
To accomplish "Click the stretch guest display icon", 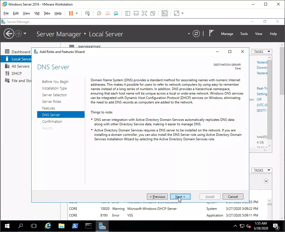I will (x=177, y=13).
